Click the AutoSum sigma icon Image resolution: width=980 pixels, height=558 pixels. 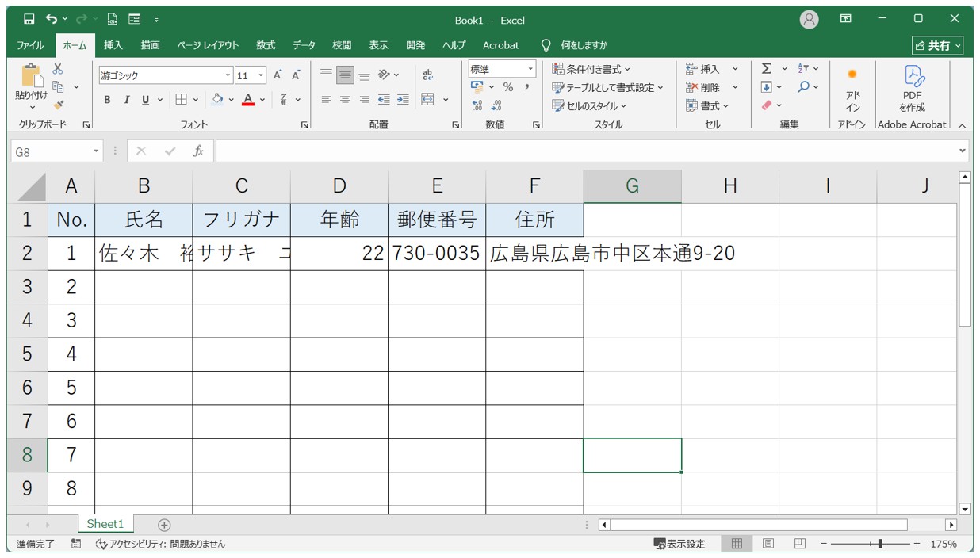[x=767, y=69]
